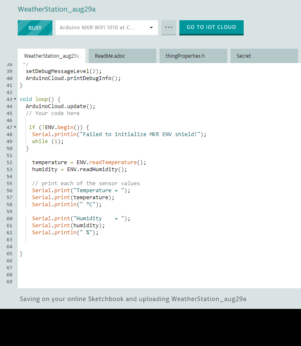
Task: Click the while (1); statement
Action: 48,141
